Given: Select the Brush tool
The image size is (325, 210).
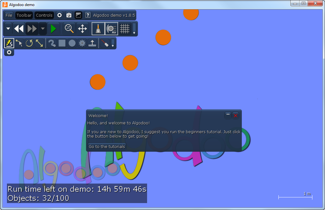Looking at the screenshot, I should (x=105, y=43).
